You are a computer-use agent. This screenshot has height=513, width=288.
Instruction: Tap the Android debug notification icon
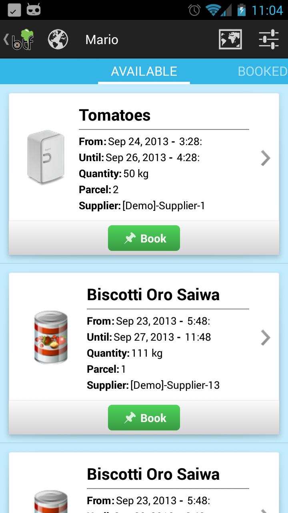click(x=34, y=10)
